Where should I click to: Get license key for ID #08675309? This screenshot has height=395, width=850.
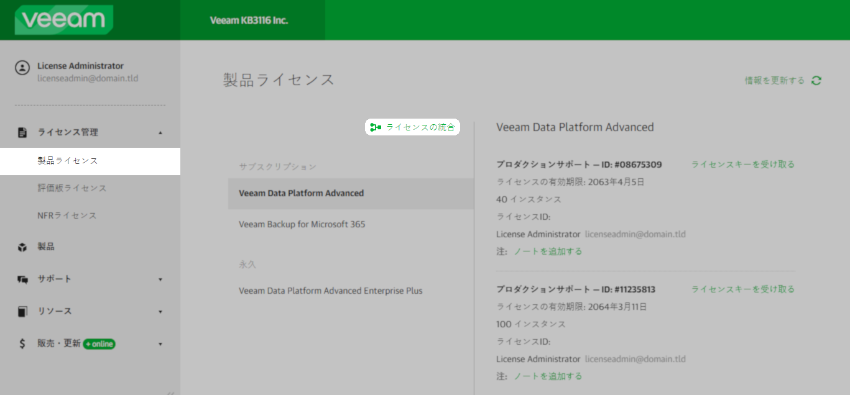click(x=743, y=165)
